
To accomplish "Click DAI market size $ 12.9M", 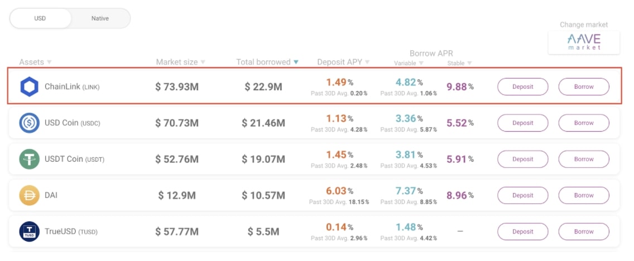I will click(177, 196).
